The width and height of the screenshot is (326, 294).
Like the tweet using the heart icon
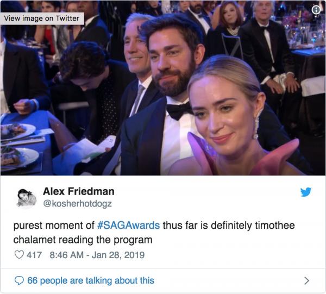click(19, 254)
